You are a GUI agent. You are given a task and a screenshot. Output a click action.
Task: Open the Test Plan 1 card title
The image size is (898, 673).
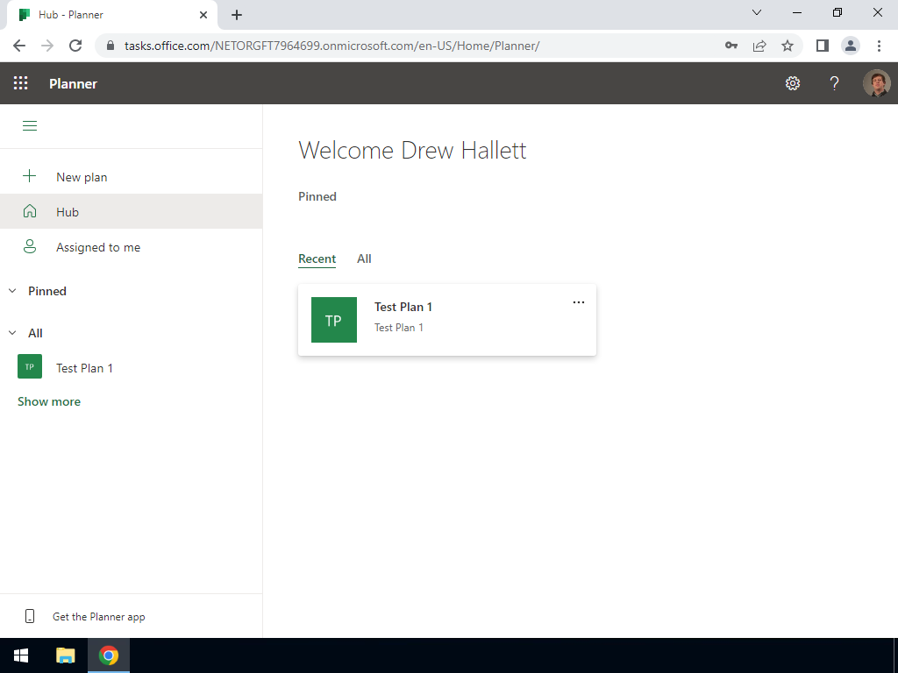(403, 307)
